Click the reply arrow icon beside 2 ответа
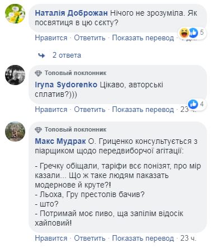Viewport: 221px width, 248px height. coord(41,55)
